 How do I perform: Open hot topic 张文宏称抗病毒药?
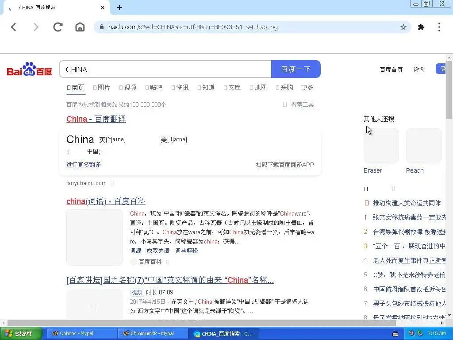pyautogui.click(x=409, y=217)
